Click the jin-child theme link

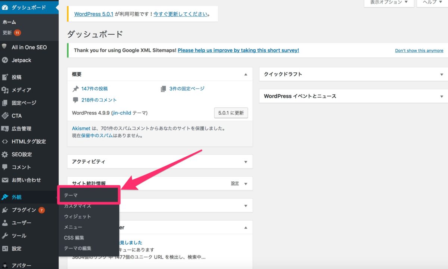pos(122,113)
